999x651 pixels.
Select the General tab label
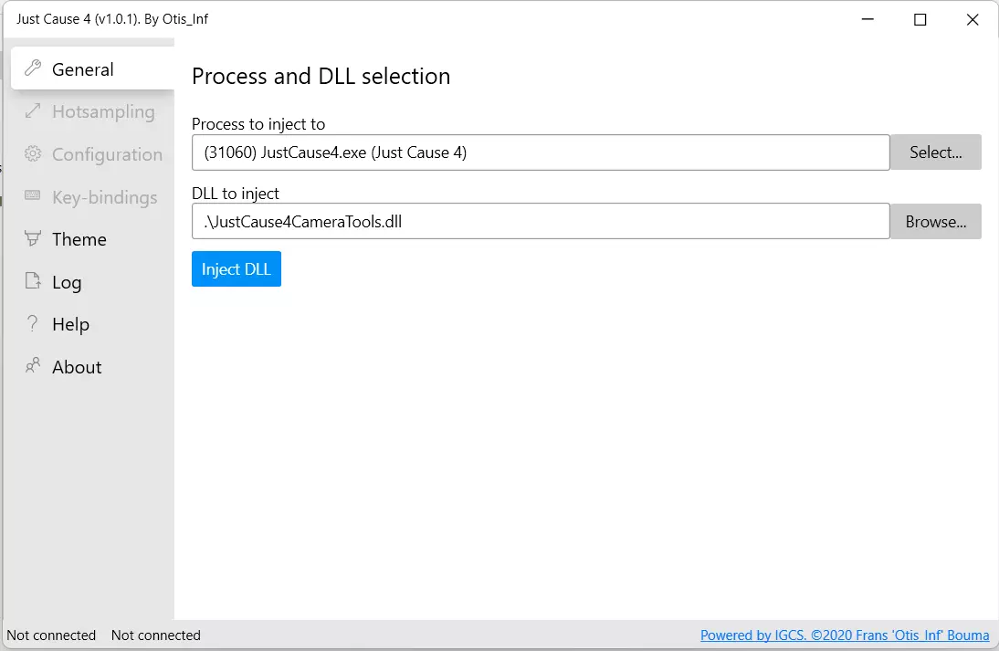[x=83, y=69]
